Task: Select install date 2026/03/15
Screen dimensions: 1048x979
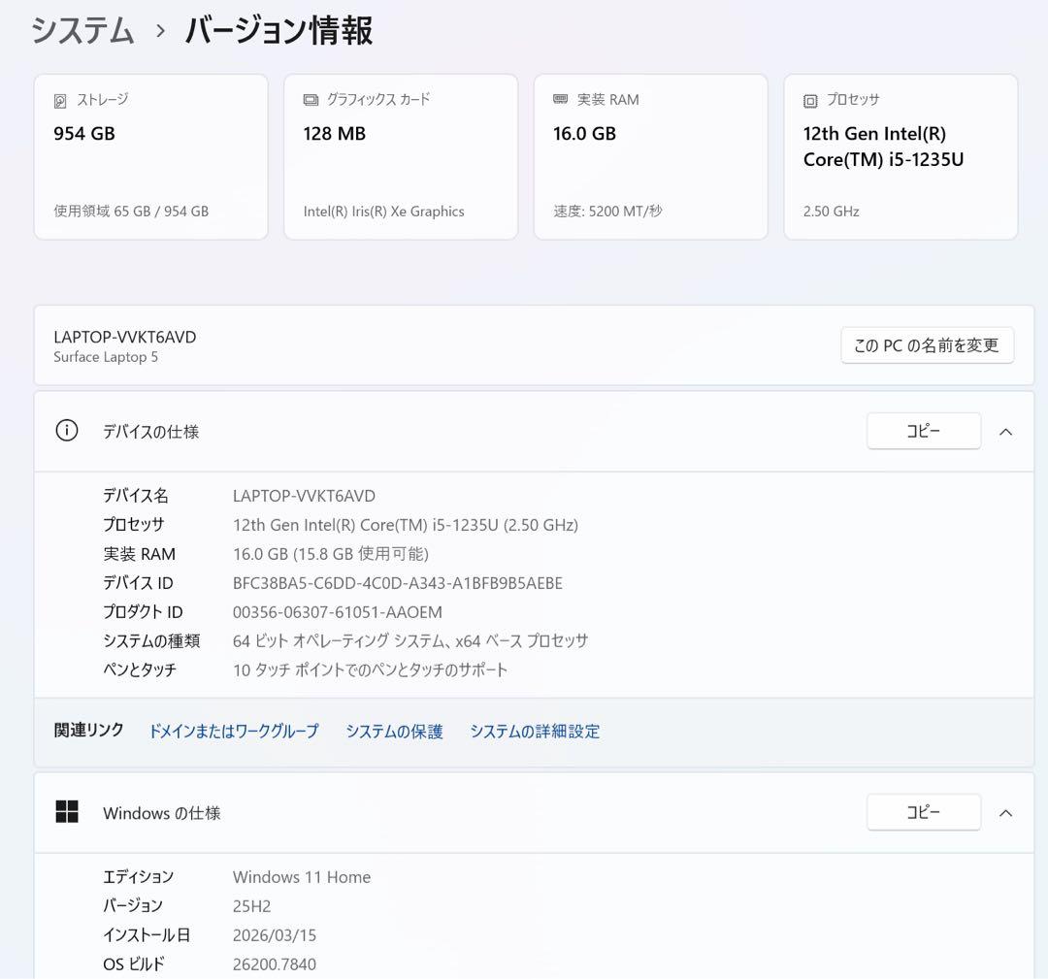Action: pyautogui.click(x=275, y=935)
